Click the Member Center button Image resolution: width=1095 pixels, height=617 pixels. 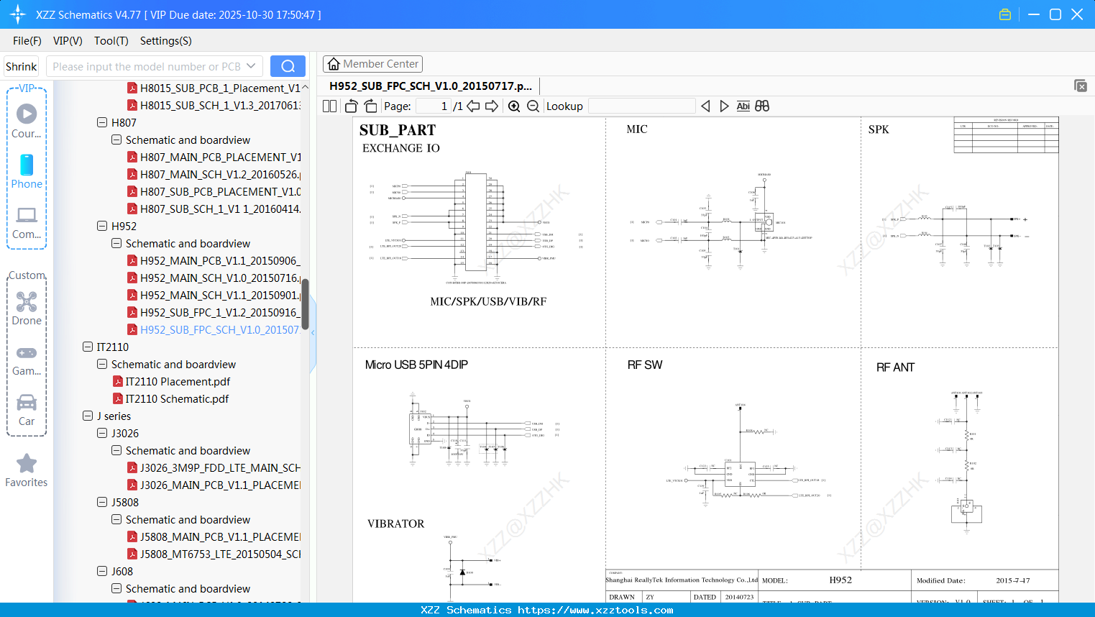click(372, 63)
